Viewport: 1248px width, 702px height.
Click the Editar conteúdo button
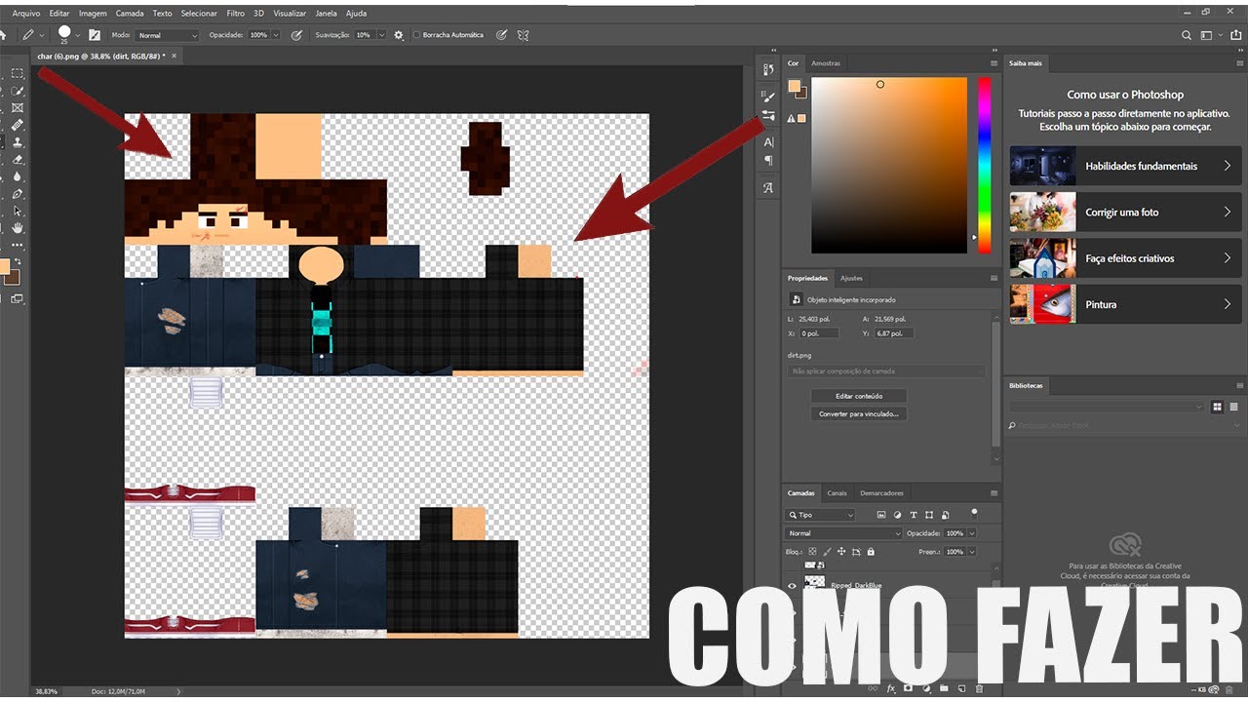[x=859, y=396]
